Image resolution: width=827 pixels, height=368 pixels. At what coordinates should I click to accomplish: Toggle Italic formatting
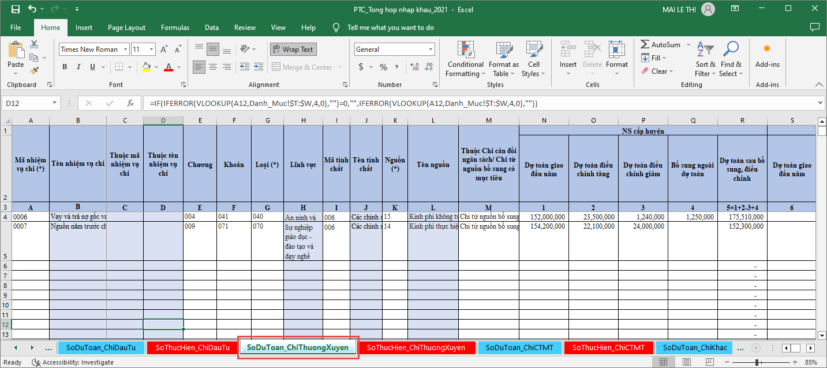click(x=80, y=67)
